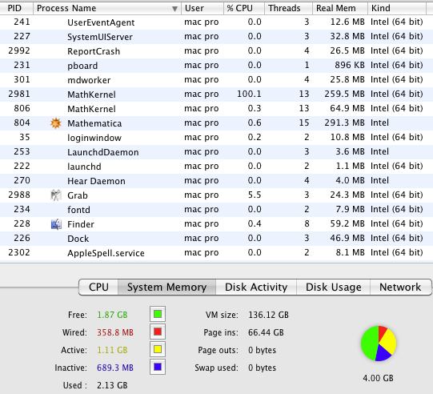This screenshot has width=433, height=394.
Task: Toggle sort order arrow on Process Name column
Action: pos(174,9)
